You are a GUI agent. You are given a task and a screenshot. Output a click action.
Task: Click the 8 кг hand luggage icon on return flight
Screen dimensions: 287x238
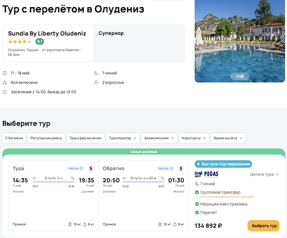[175, 224]
